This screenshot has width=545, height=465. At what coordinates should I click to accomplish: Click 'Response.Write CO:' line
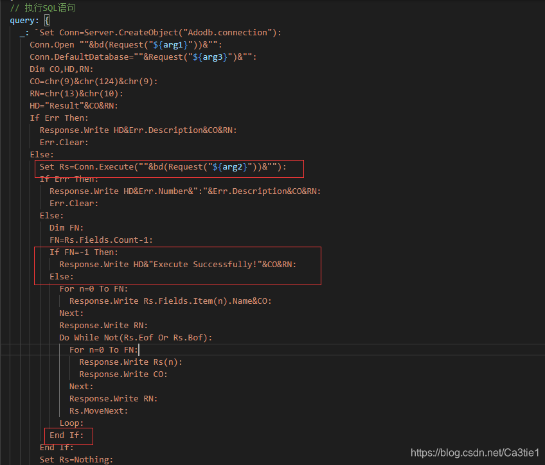point(123,374)
